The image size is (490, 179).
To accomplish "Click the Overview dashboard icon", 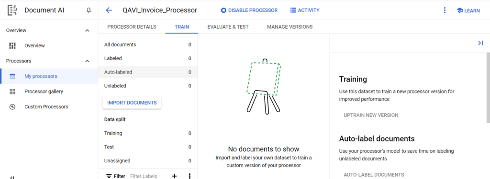I will coord(12,45).
